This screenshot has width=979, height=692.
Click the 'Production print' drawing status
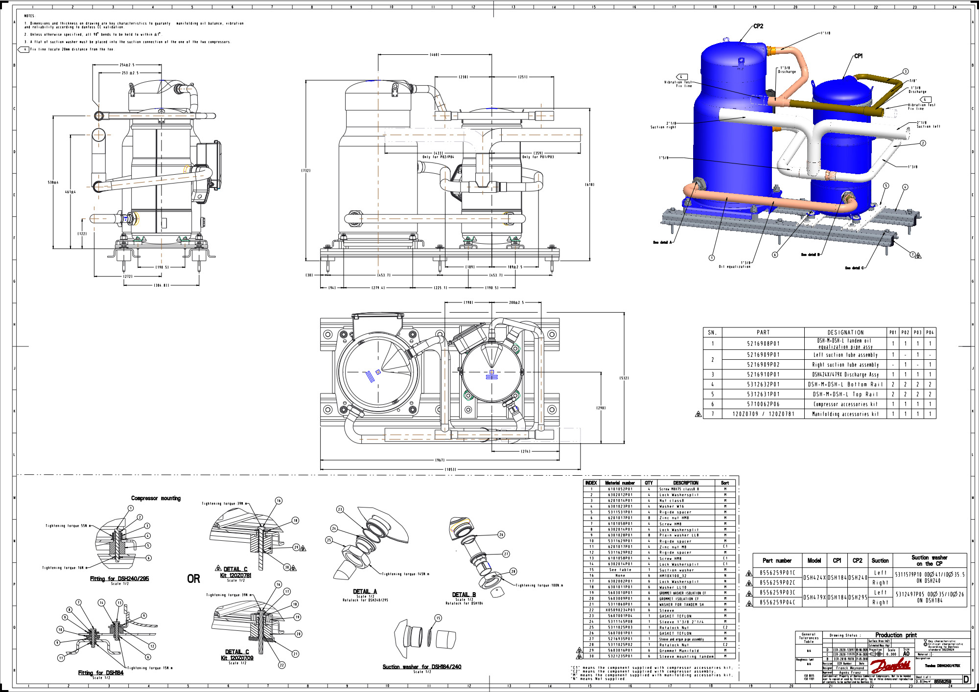pos(896,635)
